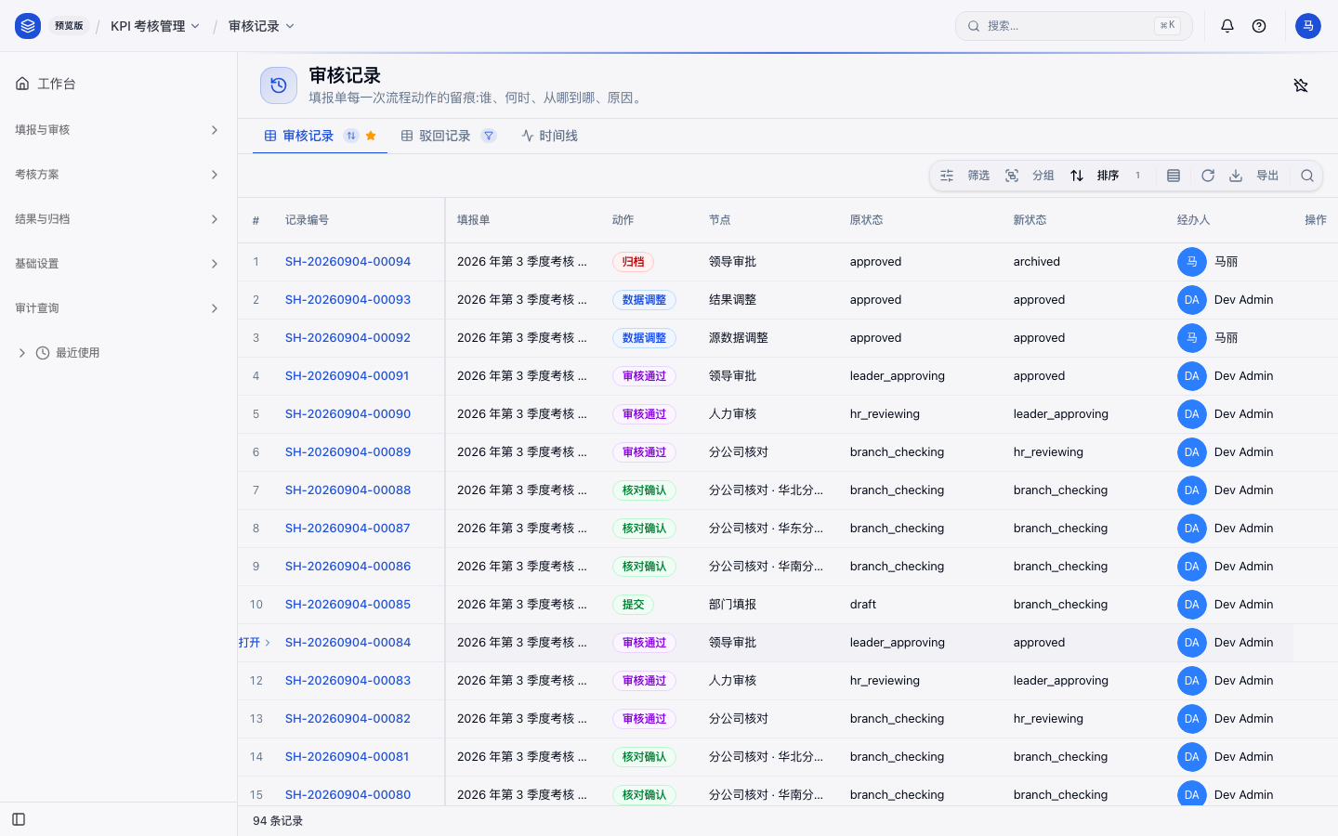Click the 经办人 column header
Screen dimensions: 1338x836
[1193, 220]
